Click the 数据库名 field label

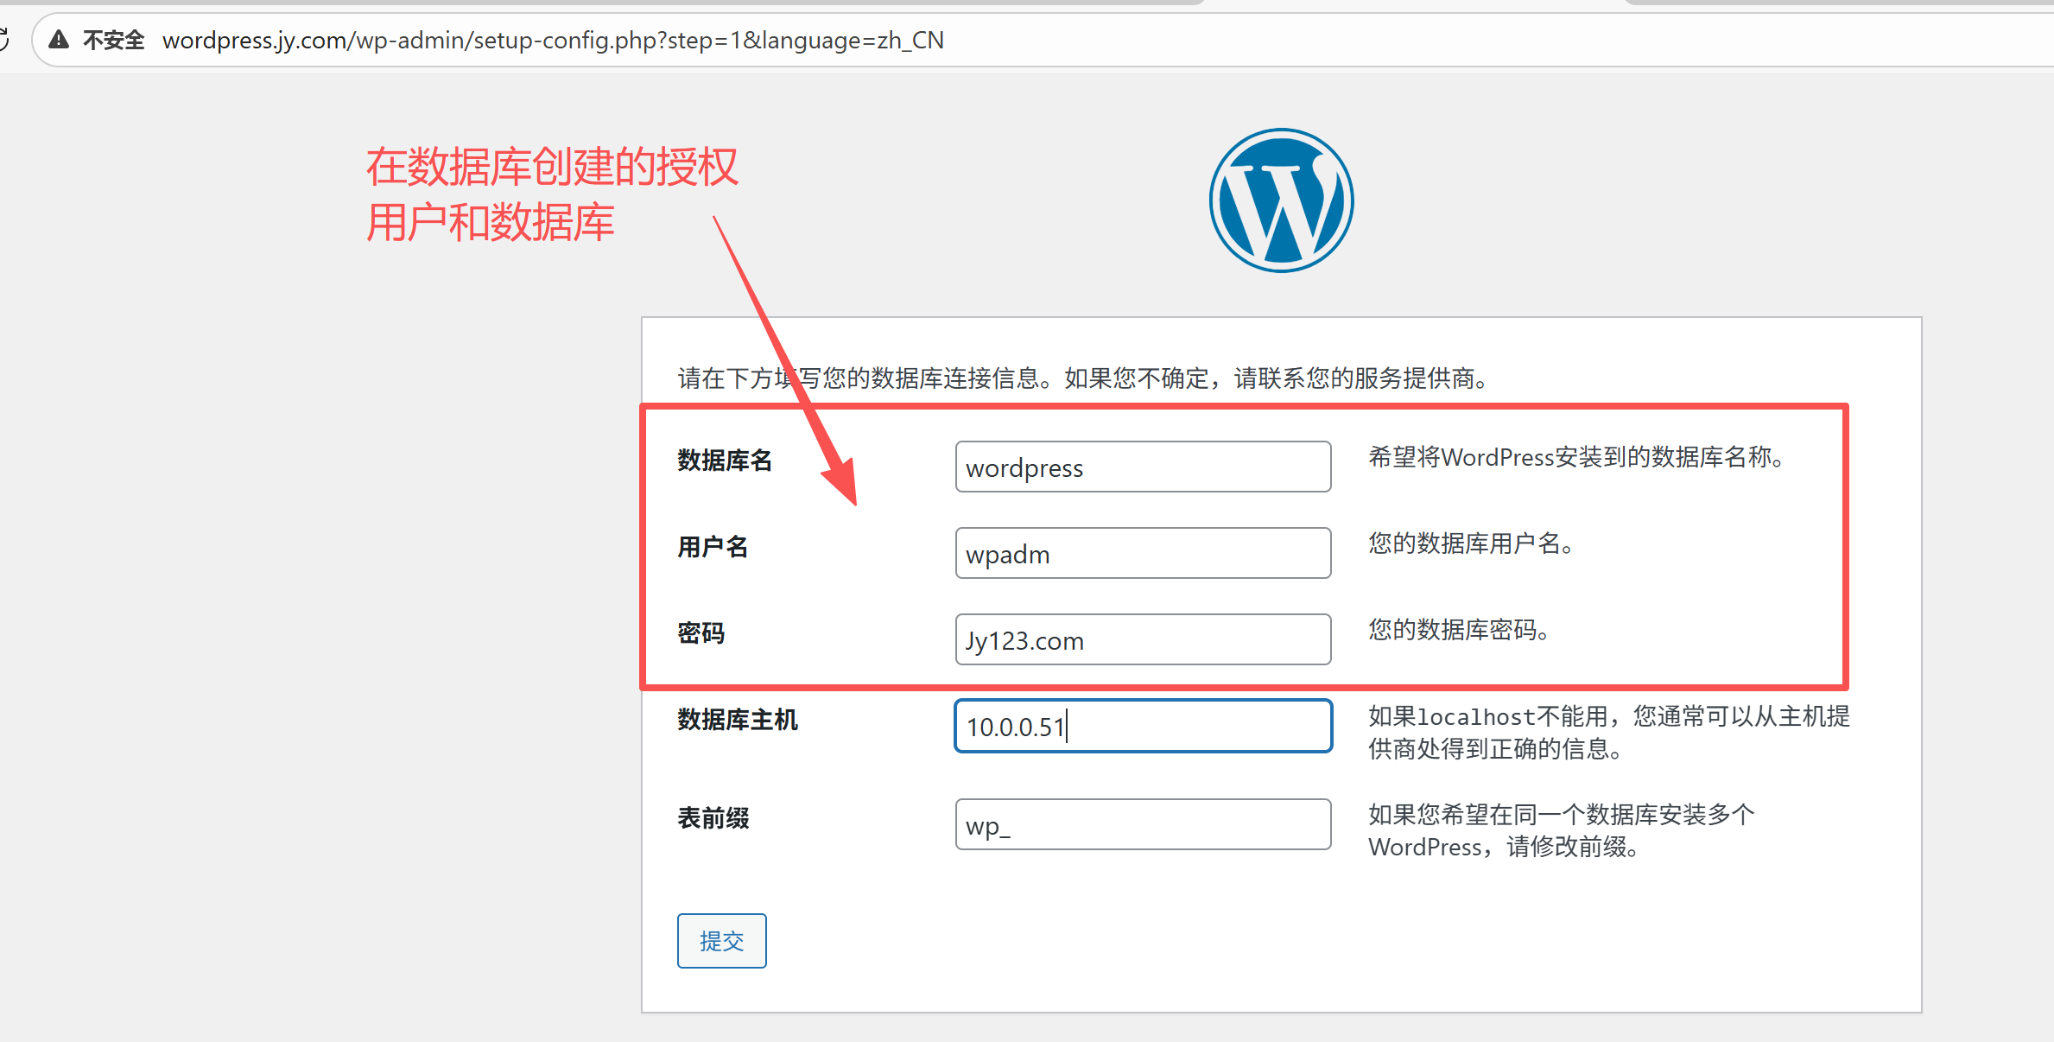(x=725, y=461)
